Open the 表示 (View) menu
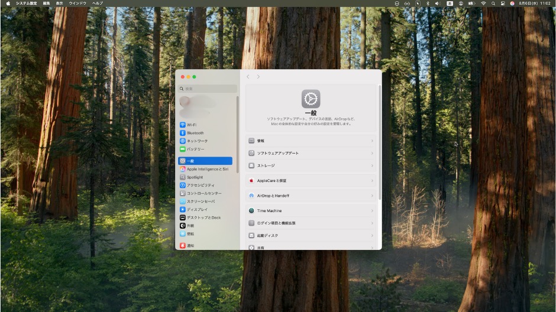556x312 pixels. coord(59,3)
